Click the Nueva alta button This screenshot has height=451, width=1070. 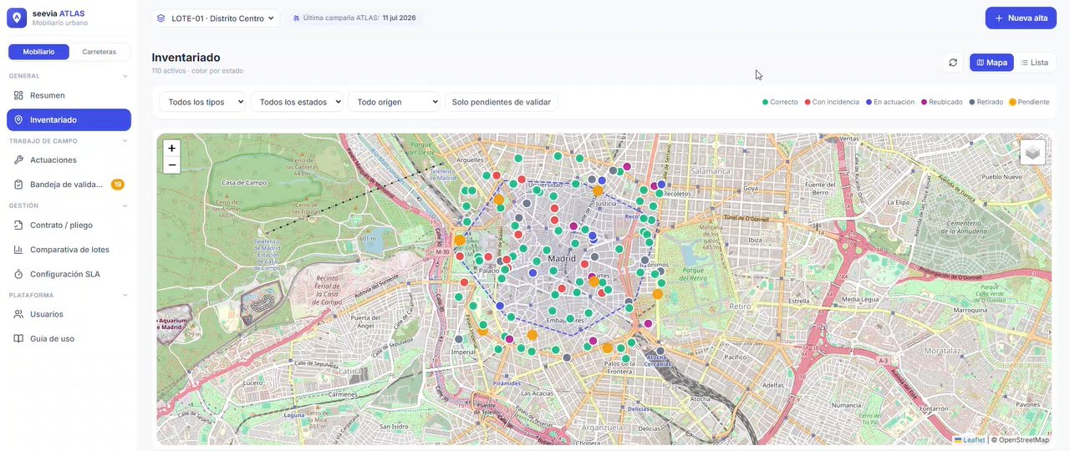point(1021,18)
